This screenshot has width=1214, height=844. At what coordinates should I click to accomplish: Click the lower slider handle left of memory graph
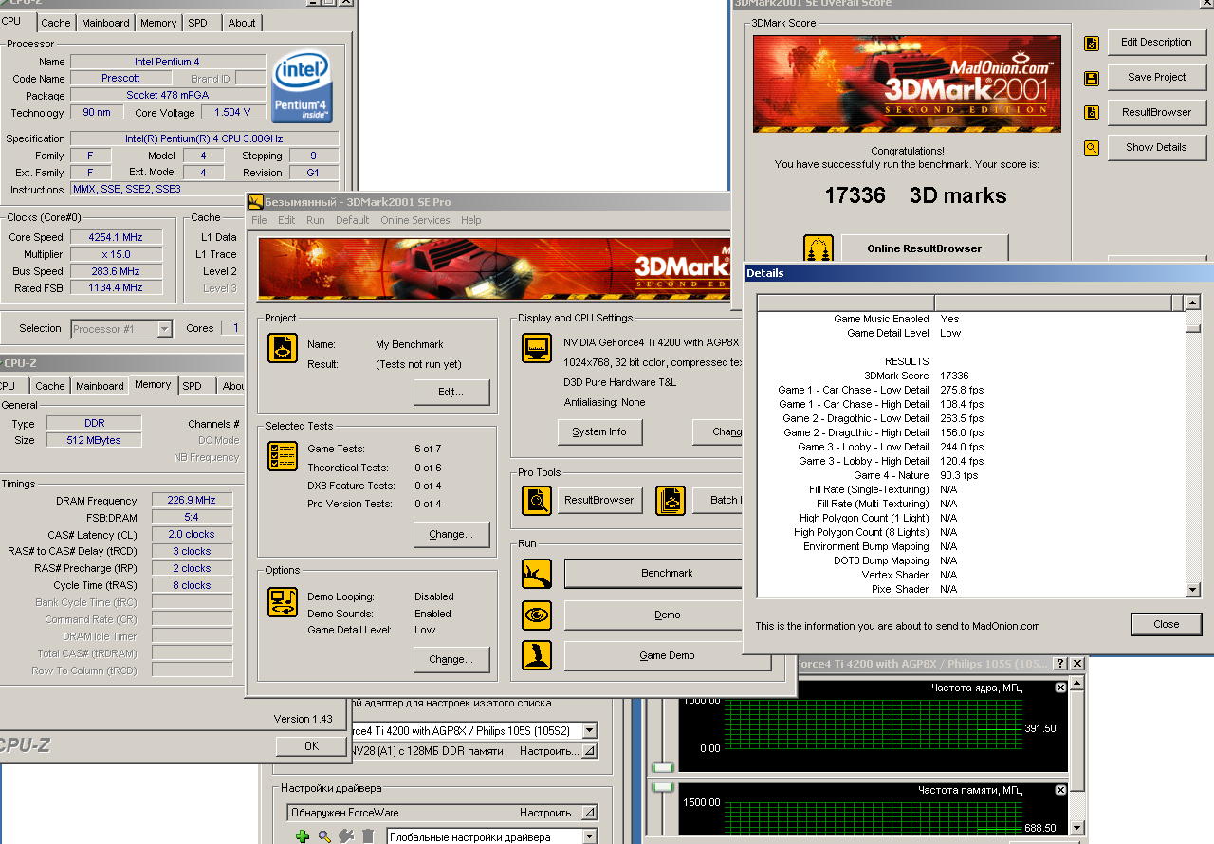[662, 787]
